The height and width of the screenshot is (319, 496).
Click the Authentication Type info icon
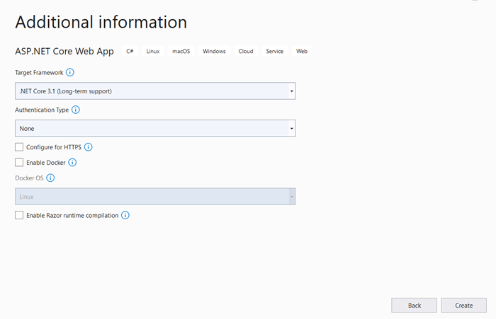tap(76, 110)
